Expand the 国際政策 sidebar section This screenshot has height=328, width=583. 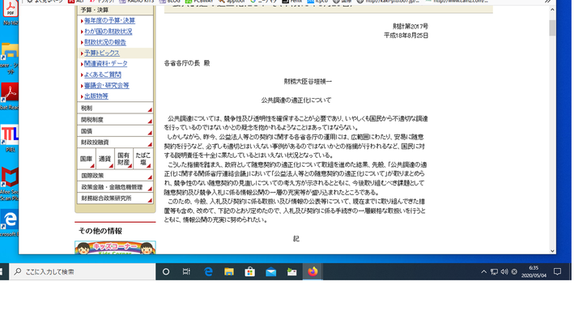[115, 176]
